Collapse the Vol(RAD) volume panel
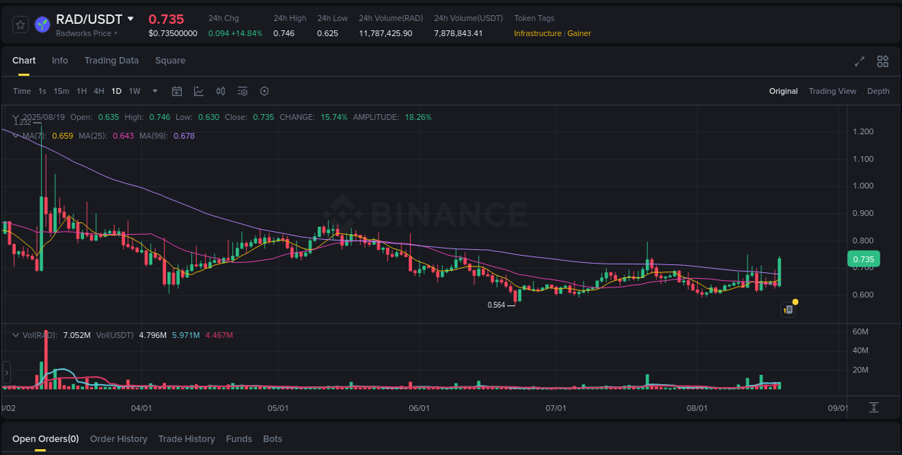Screen dimensions: 902x455 click(15, 334)
